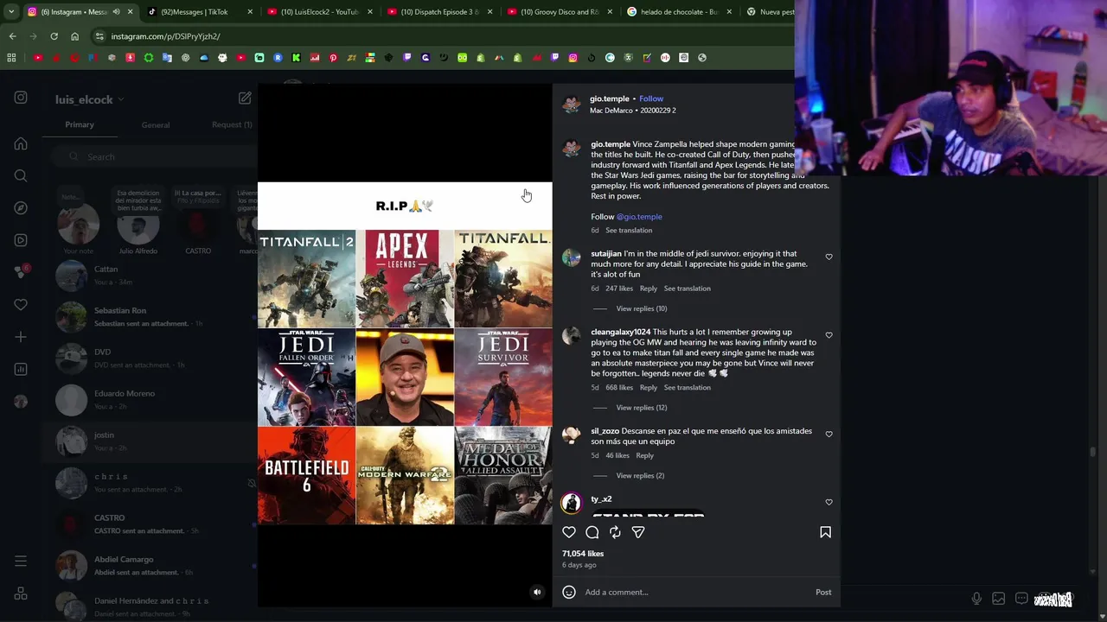Open Chrome apps grid in bookmarks bar
Image resolution: width=1107 pixels, height=622 pixels.
click(11, 58)
